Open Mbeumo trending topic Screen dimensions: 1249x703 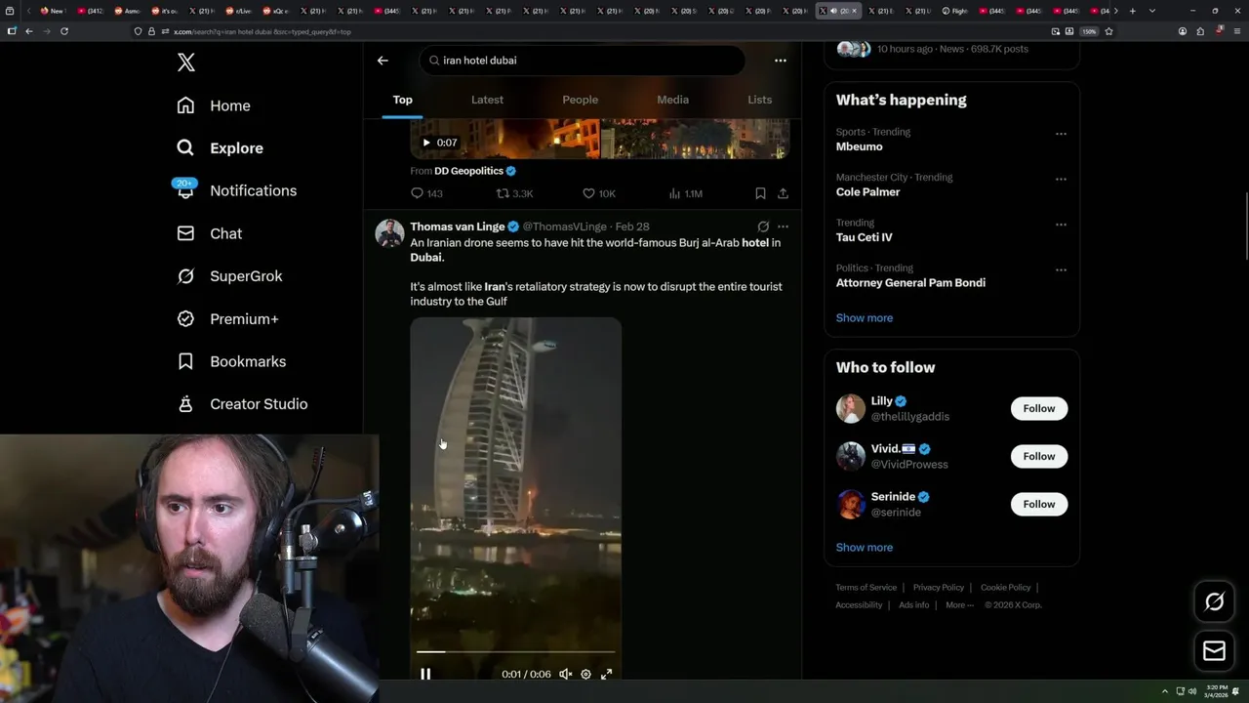point(859,146)
